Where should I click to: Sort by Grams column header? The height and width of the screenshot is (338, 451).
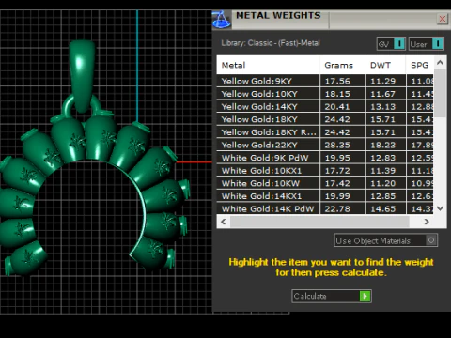[342, 65]
